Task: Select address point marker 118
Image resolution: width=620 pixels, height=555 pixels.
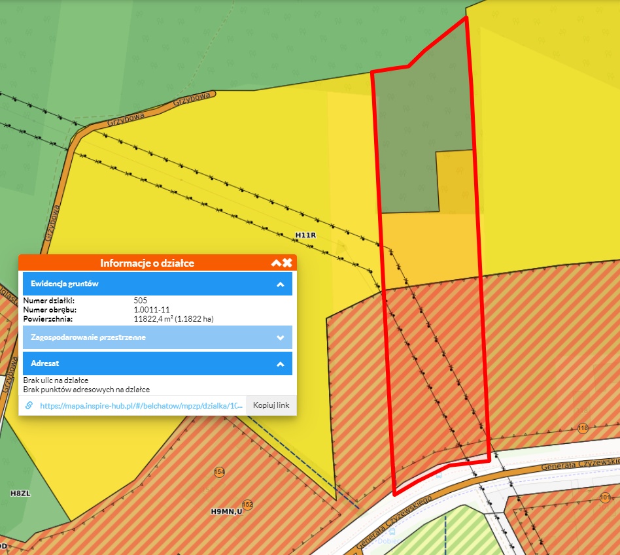Action: [583, 428]
